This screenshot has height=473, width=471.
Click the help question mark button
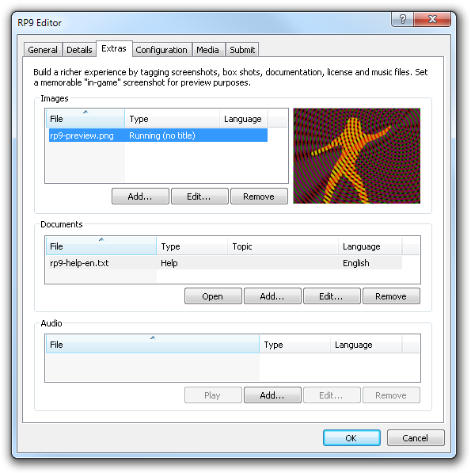[403, 19]
